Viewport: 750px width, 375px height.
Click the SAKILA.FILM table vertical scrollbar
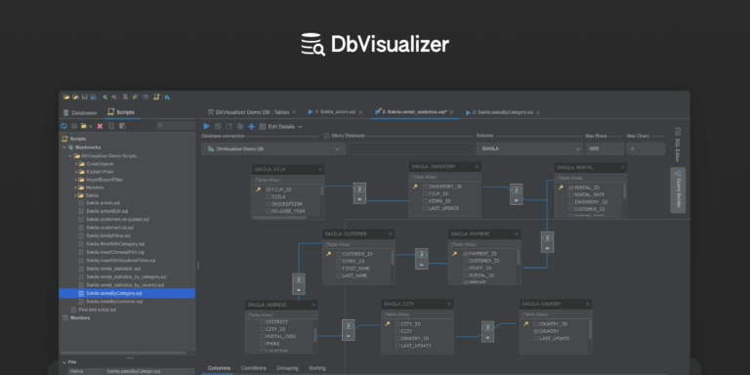(x=322, y=190)
